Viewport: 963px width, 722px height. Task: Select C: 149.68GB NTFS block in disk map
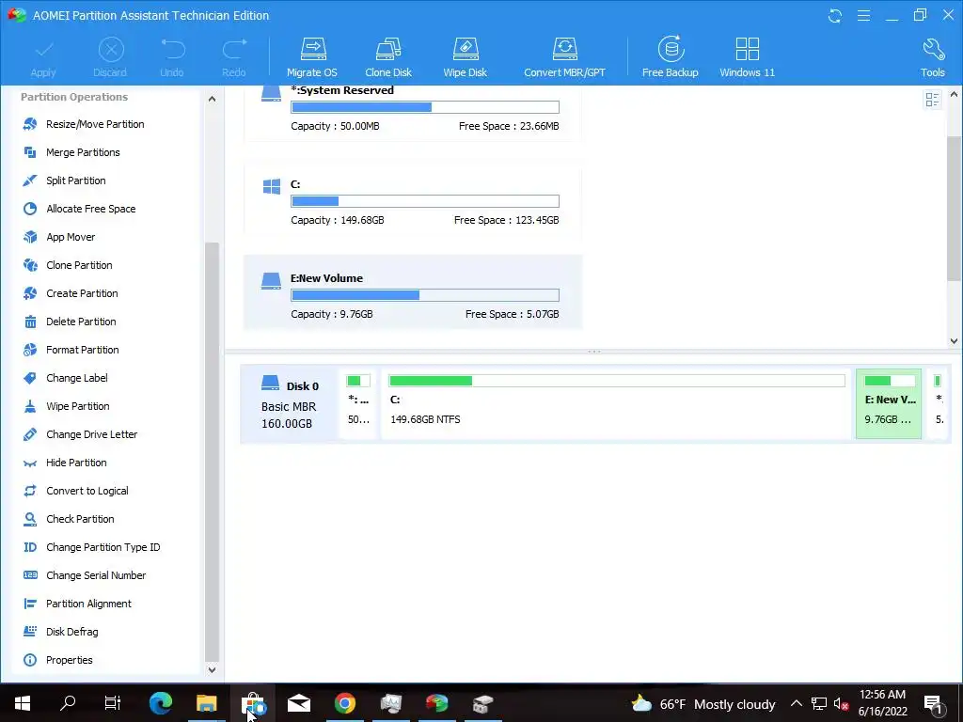pos(616,404)
